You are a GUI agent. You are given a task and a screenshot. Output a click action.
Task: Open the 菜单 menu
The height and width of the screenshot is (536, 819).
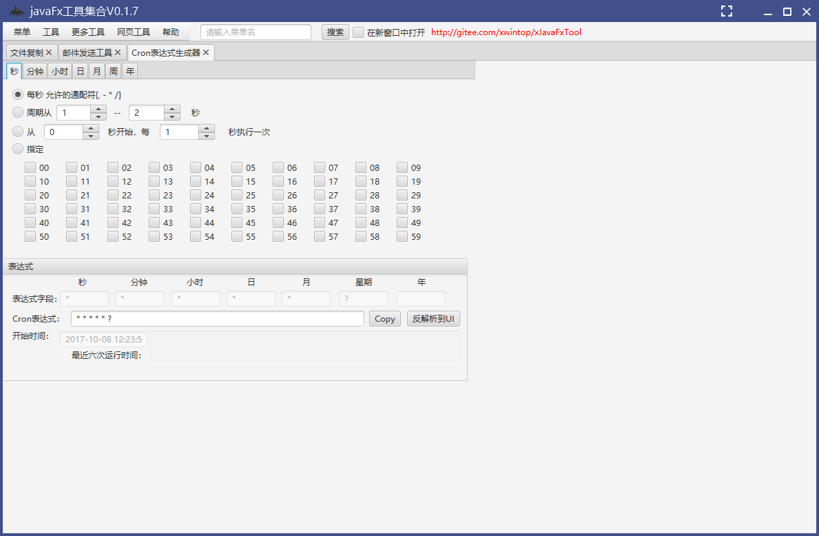pyautogui.click(x=22, y=32)
